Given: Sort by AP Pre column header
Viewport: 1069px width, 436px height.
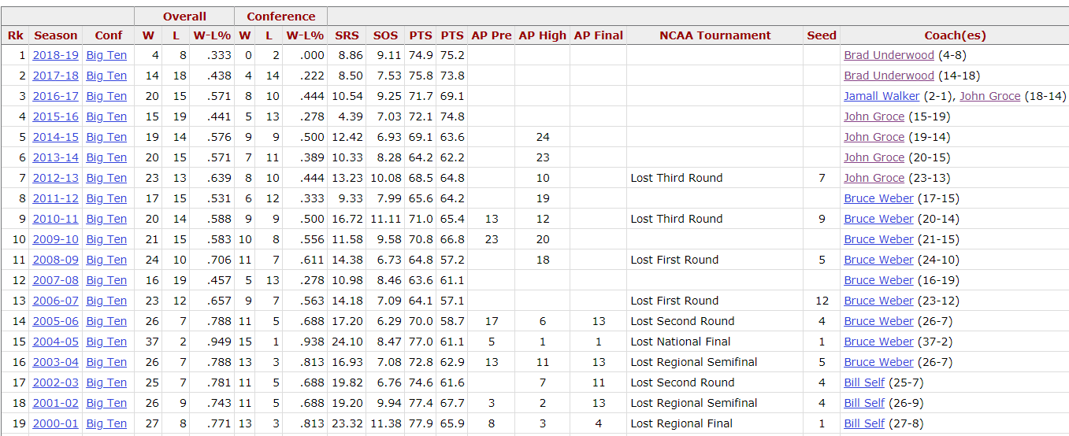Looking at the screenshot, I should click(x=491, y=35).
